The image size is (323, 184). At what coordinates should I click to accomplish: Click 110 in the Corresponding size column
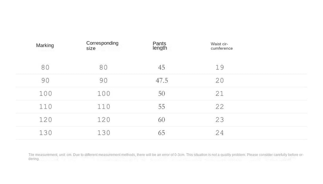click(x=104, y=107)
